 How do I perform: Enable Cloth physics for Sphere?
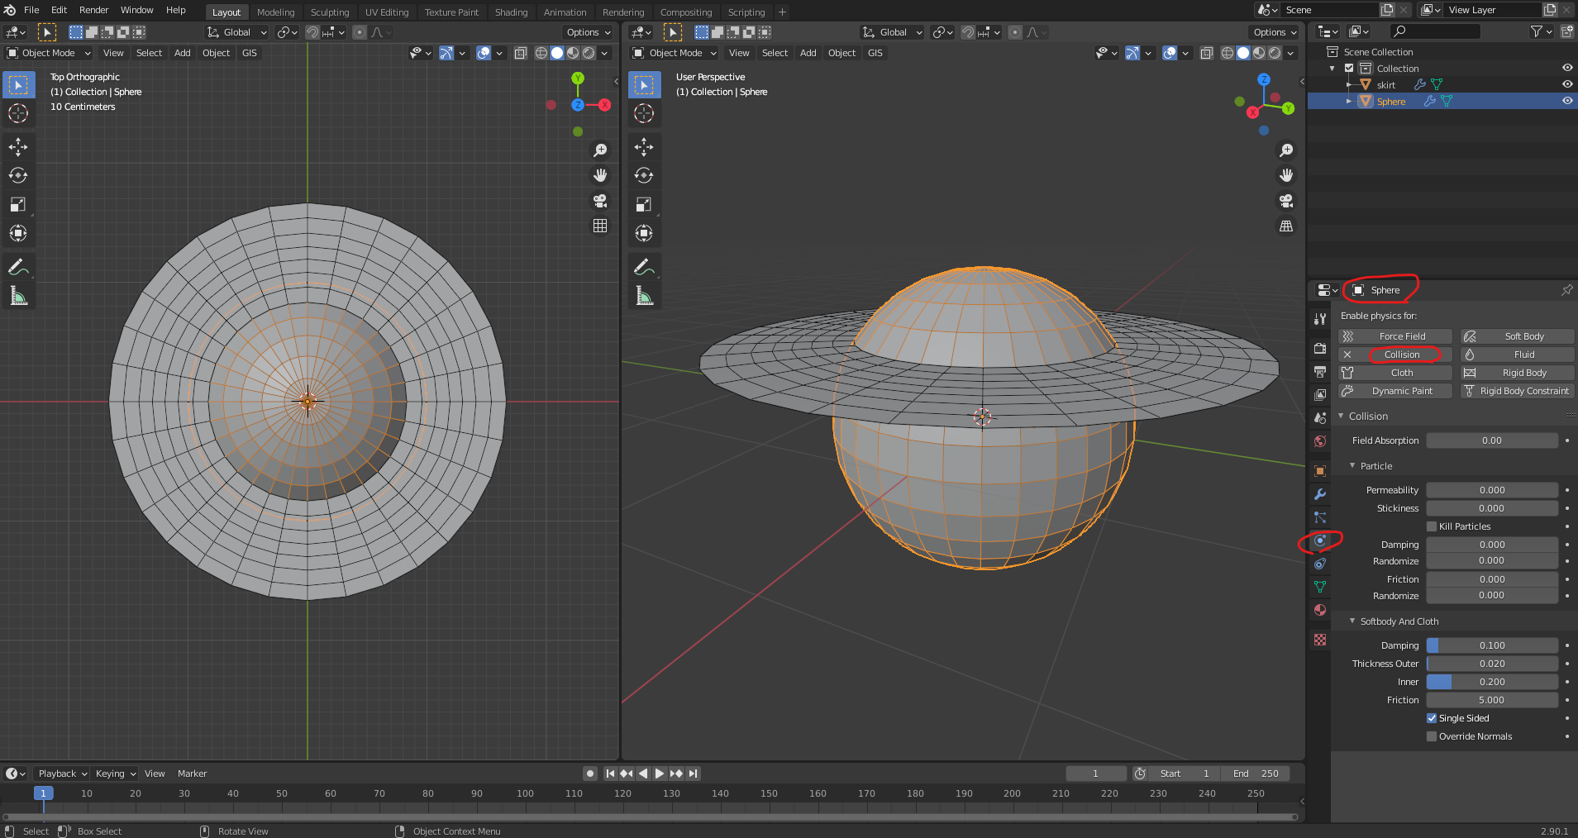coord(1402,373)
